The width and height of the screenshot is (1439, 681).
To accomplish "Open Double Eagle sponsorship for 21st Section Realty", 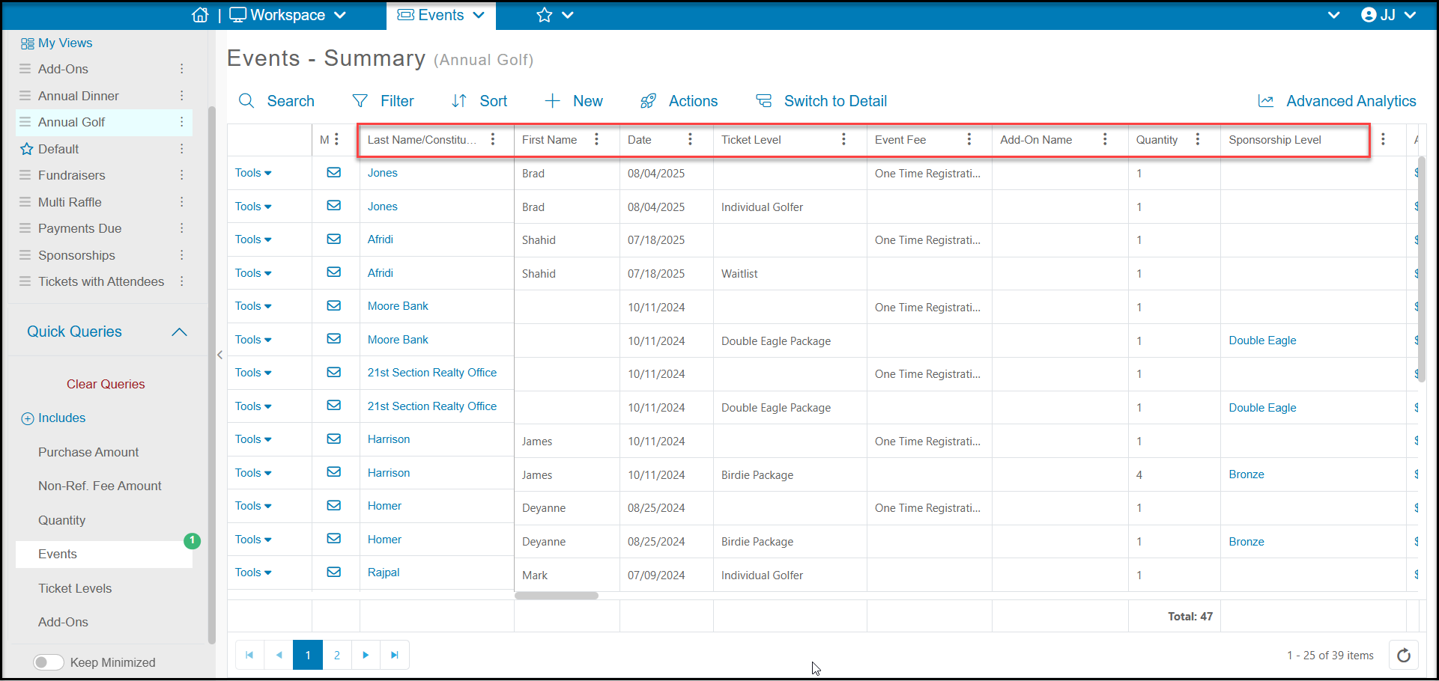I will (1262, 408).
